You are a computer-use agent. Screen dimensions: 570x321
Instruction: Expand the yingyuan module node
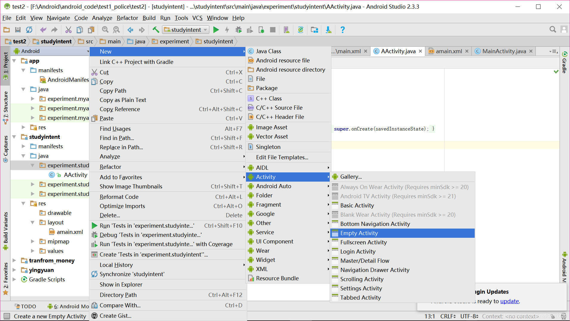pos(14,270)
